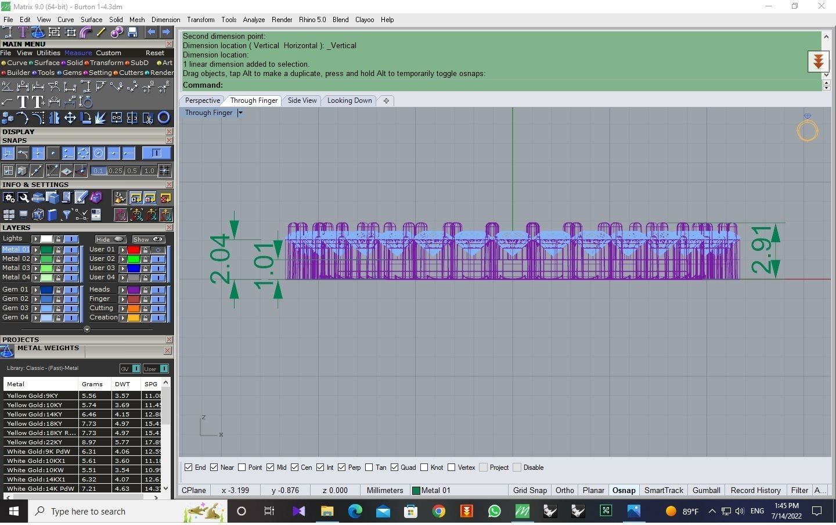Open the Dimension menu
Screen dimensions: 836x525
pos(165,20)
